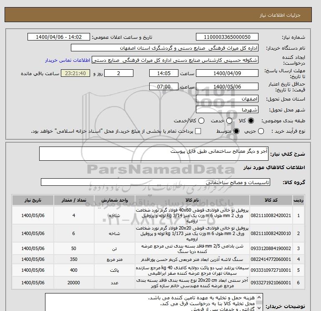Click the آجر سنتی 20x20 item name
Screen dimensions: 321x311
pos(192,283)
